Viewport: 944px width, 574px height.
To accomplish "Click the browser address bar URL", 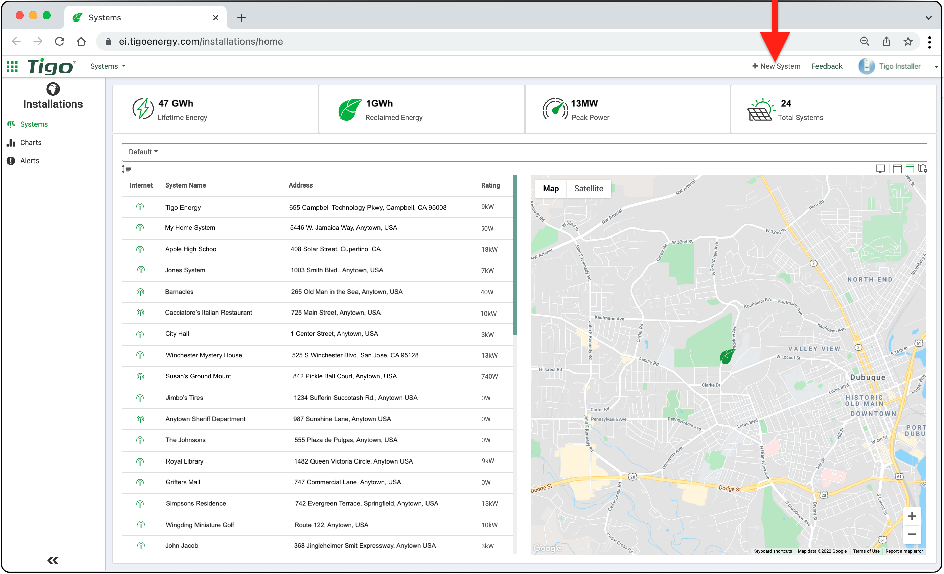I will pyautogui.click(x=201, y=41).
